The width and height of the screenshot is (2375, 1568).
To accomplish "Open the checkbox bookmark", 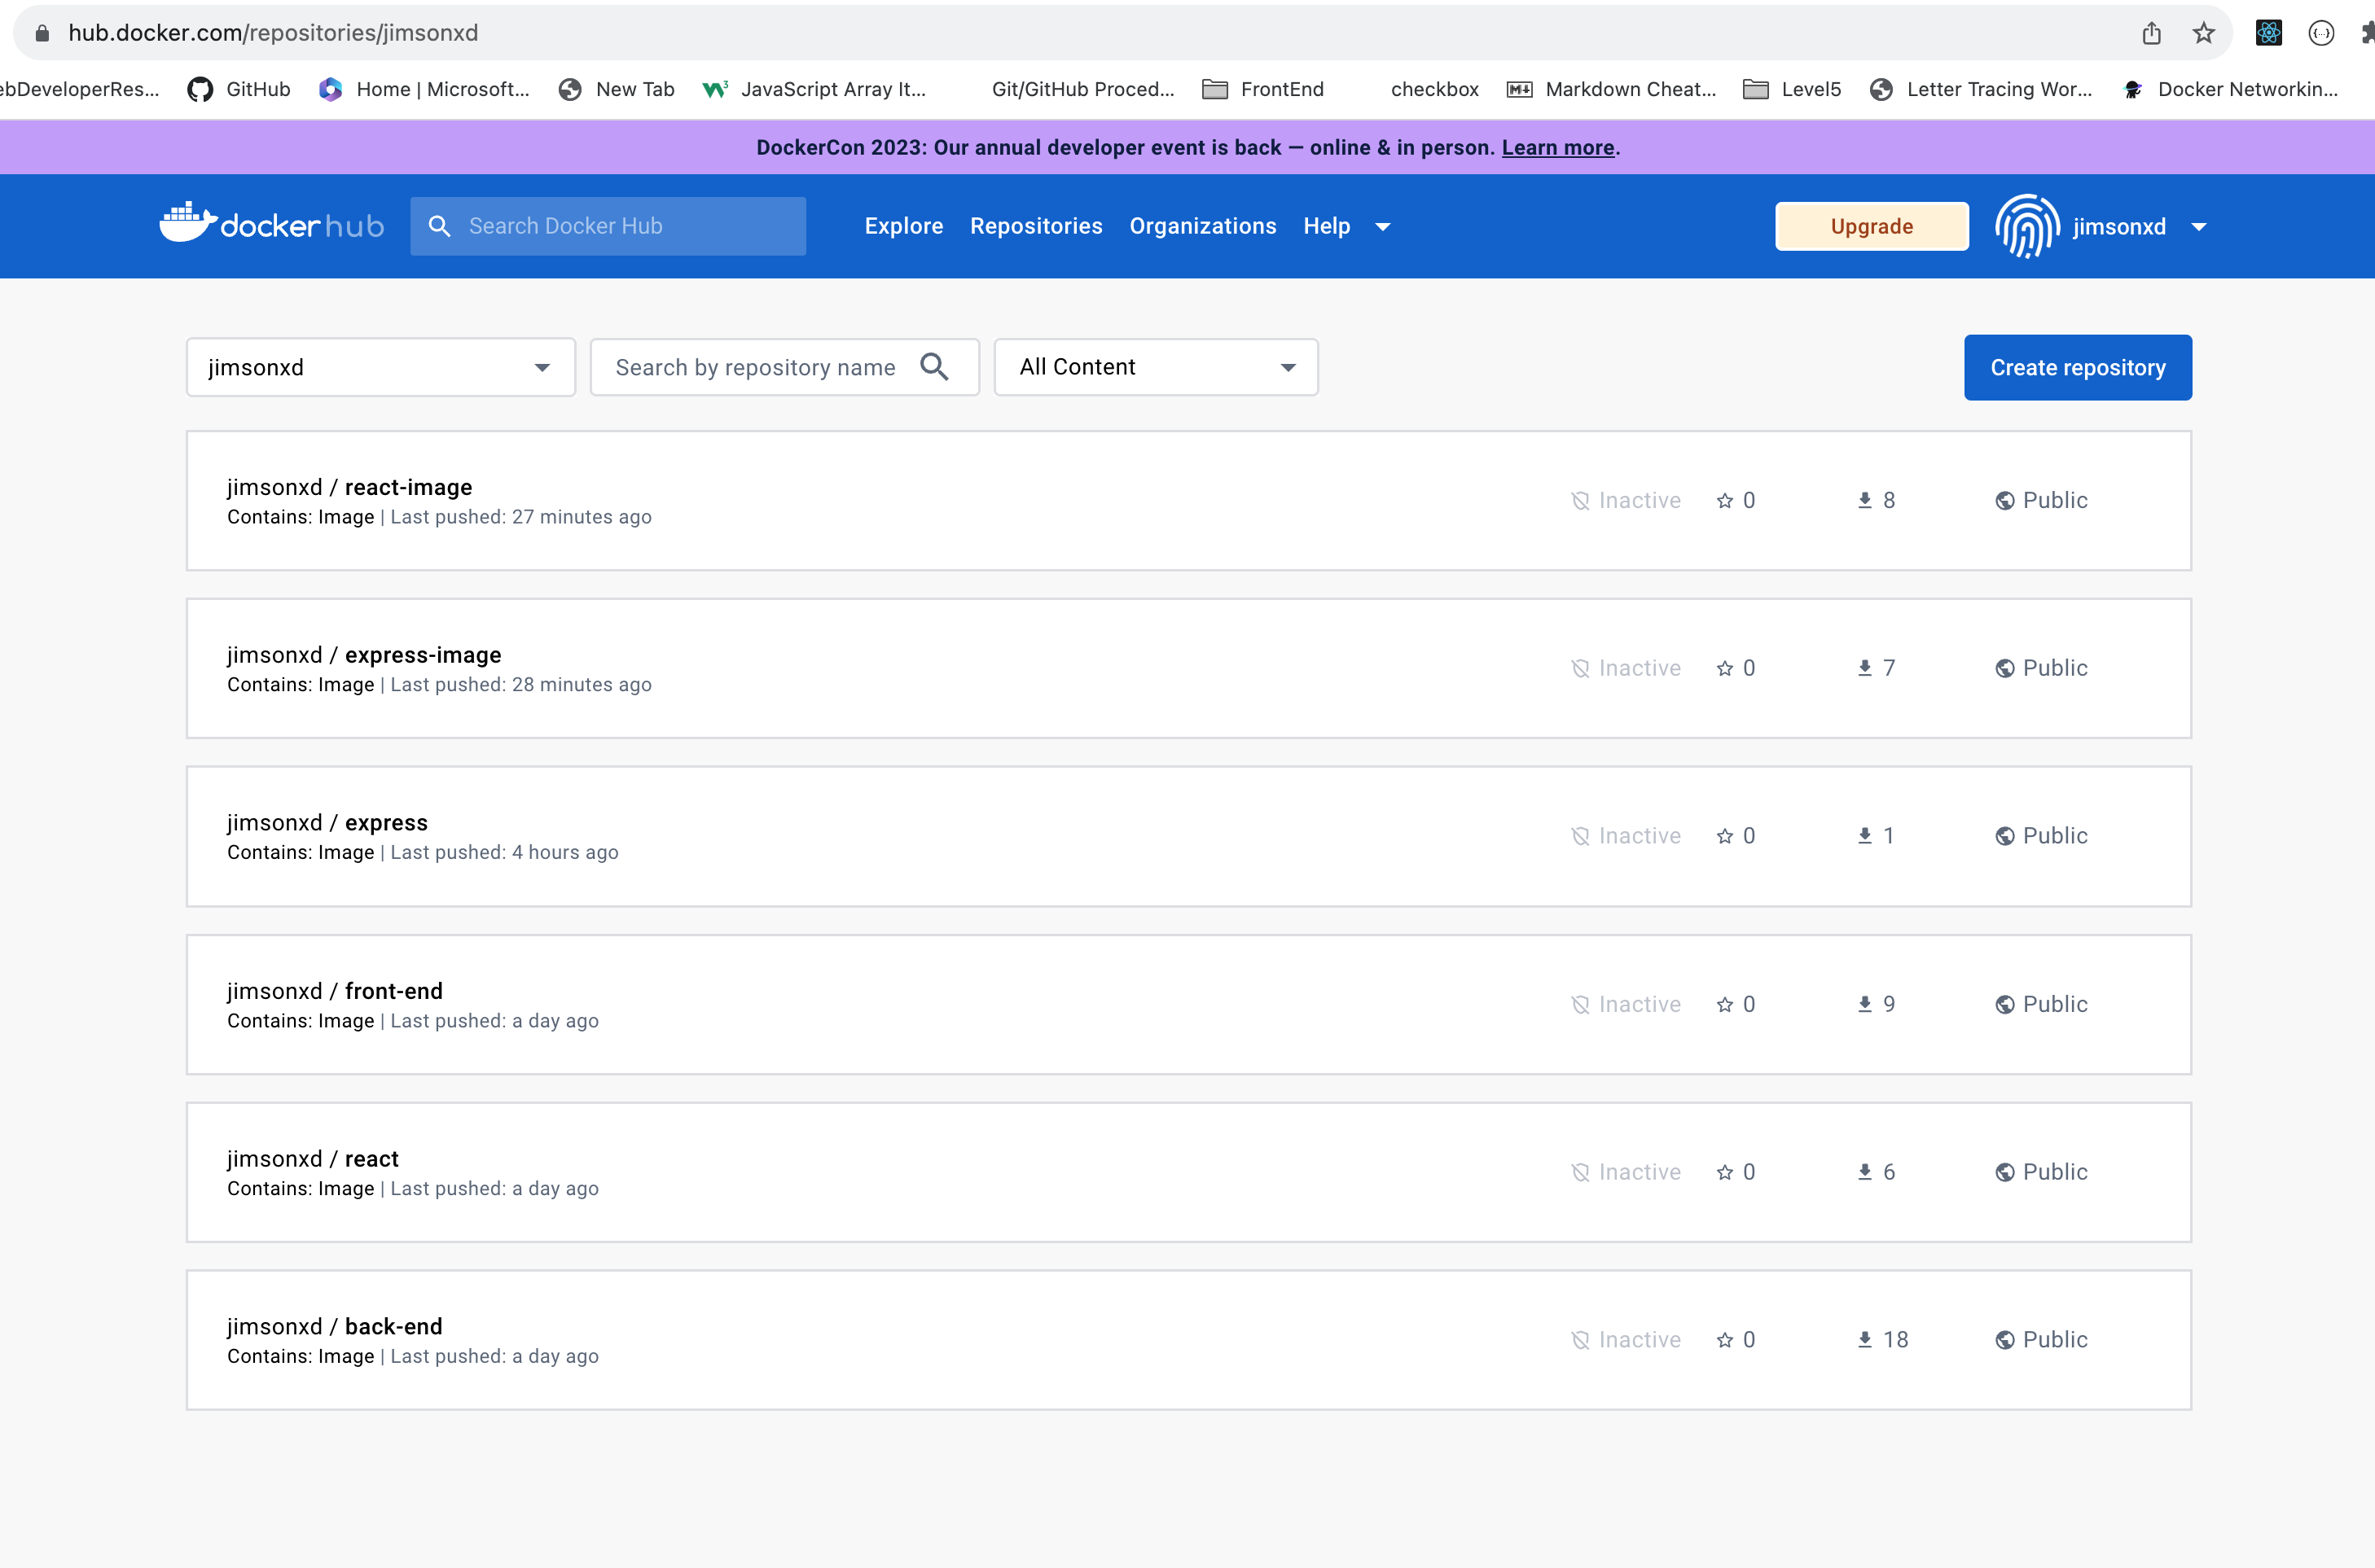I will (1433, 89).
